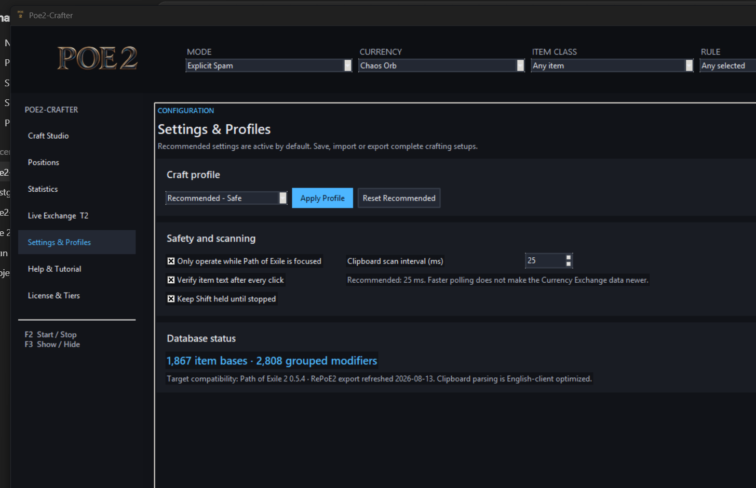756x488 pixels.
Task: Decrease the clipboard scan interval with down arrow
Action: click(569, 264)
